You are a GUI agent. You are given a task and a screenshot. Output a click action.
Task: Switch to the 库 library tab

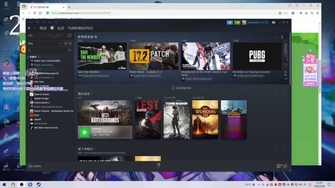(52, 28)
